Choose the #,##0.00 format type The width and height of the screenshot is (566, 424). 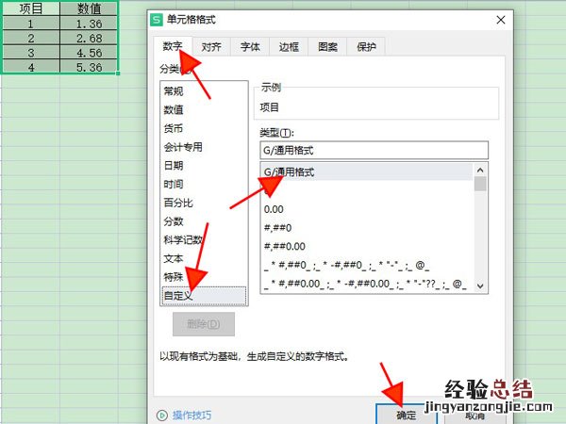283,247
